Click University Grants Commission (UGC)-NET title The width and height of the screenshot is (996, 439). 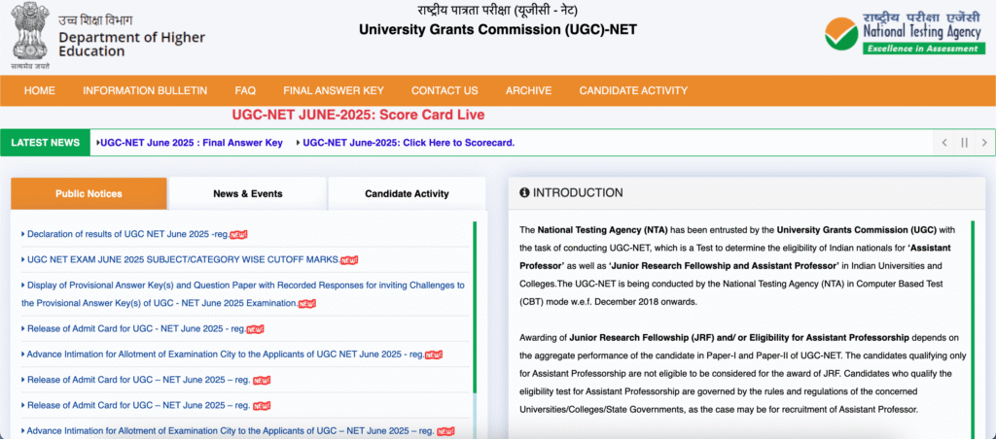(497, 30)
